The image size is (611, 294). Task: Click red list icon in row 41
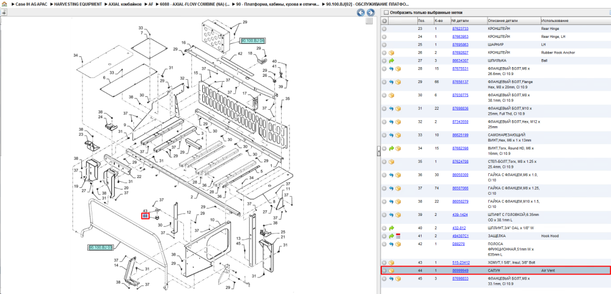click(398, 236)
